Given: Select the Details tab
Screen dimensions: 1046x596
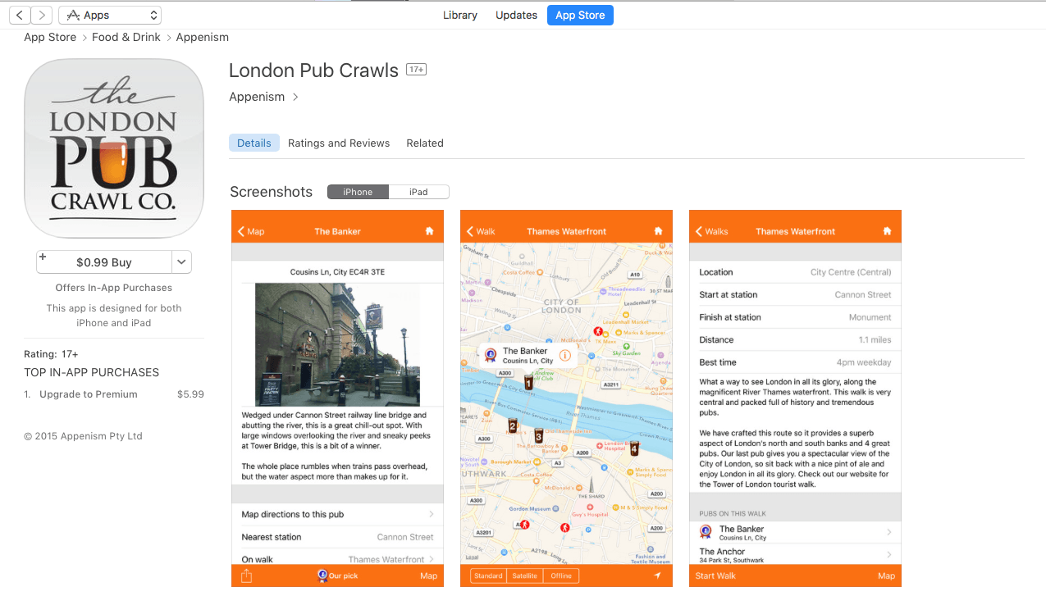Looking at the screenshot, I should click(254, 143).
